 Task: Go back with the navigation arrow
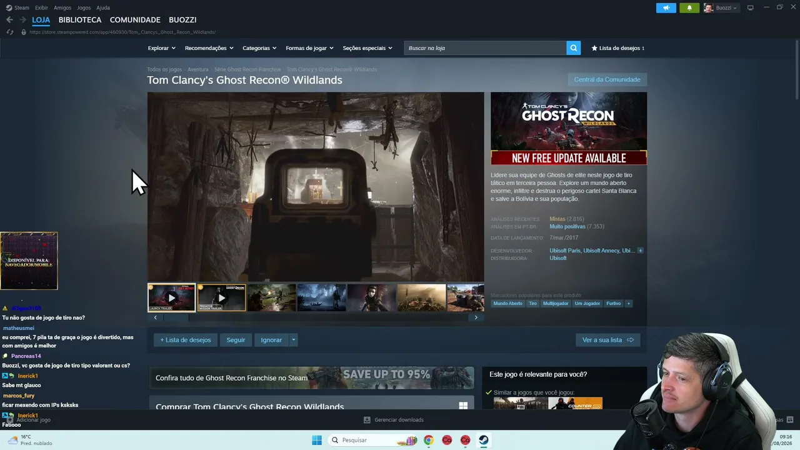point(9,20)
